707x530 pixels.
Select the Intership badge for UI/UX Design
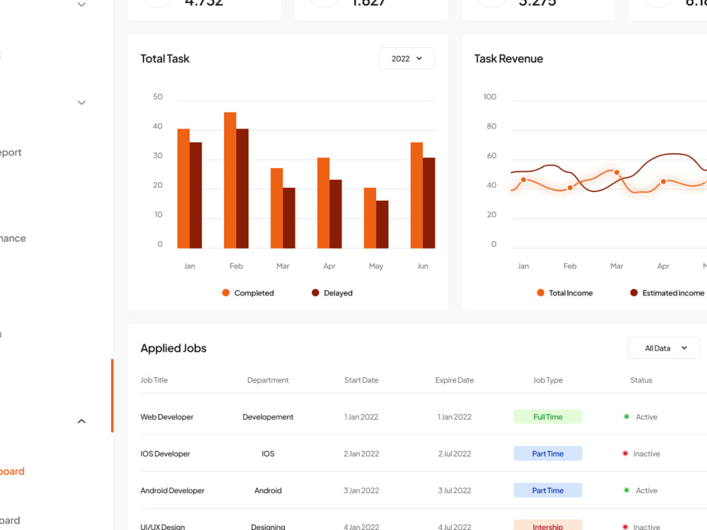(548, 525)
